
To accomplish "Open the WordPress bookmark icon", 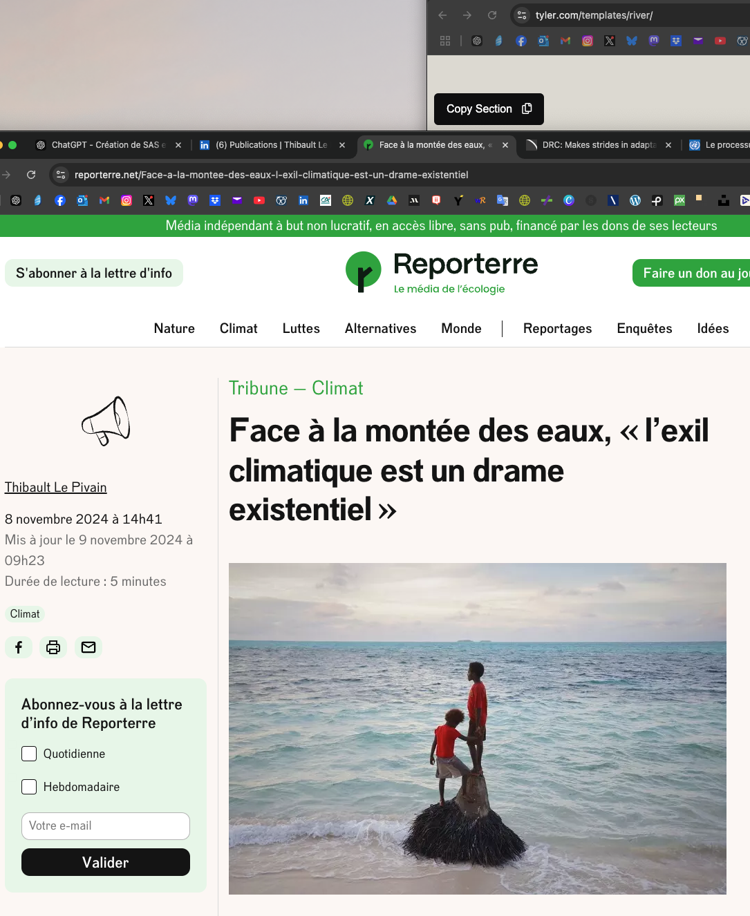I will point(635,200).
